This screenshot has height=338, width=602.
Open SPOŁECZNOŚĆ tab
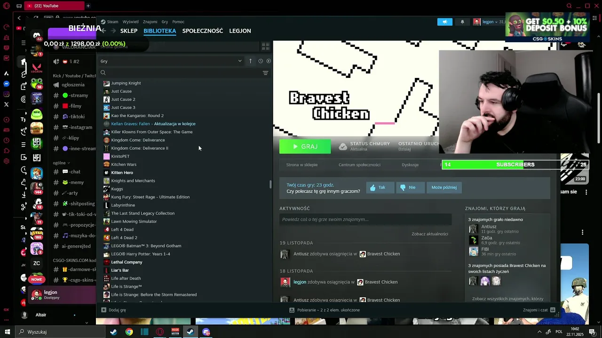coord(203,31)
